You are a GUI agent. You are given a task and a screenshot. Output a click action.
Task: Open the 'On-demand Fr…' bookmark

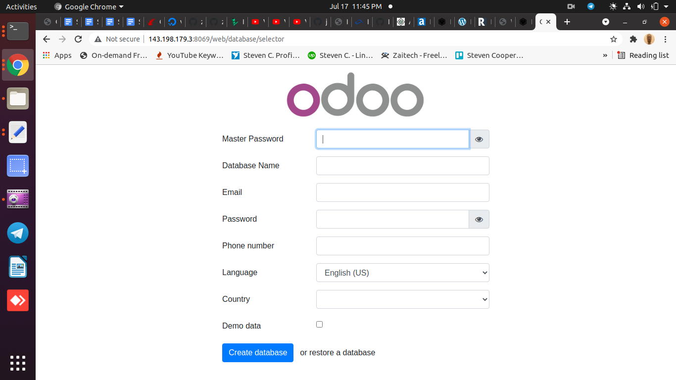(x=114, y=55)
